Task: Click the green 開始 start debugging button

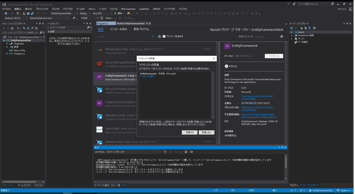Action: click(118, 13)
